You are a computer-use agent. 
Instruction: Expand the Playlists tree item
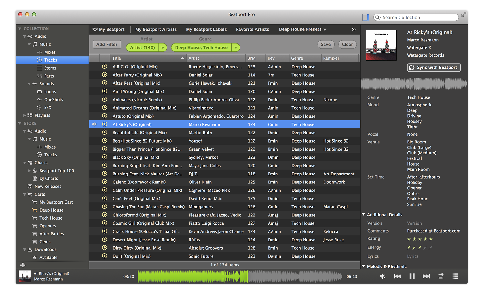click(24, 115)
